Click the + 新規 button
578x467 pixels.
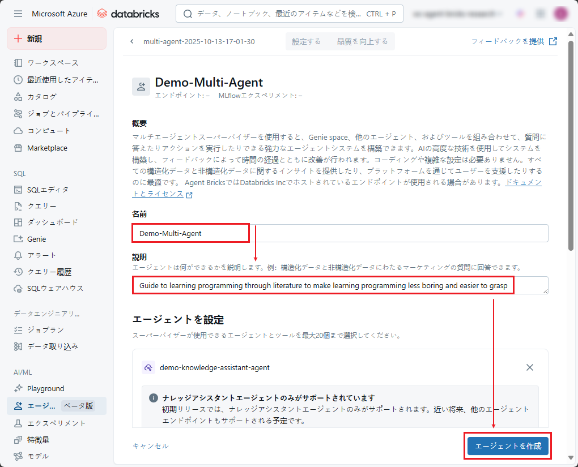click(x=56, y=38)
